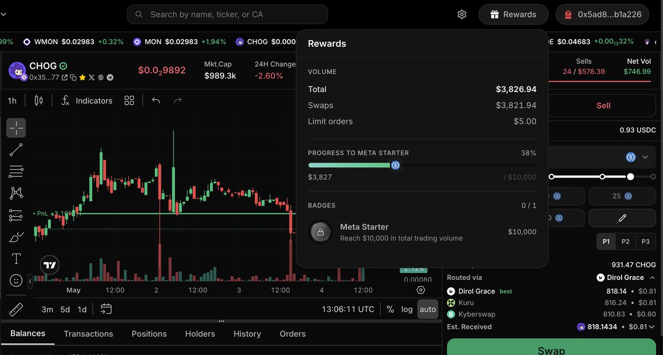
Task: Collapse the Routed via Dirol Grace list
Action: [x=652, y=277]
